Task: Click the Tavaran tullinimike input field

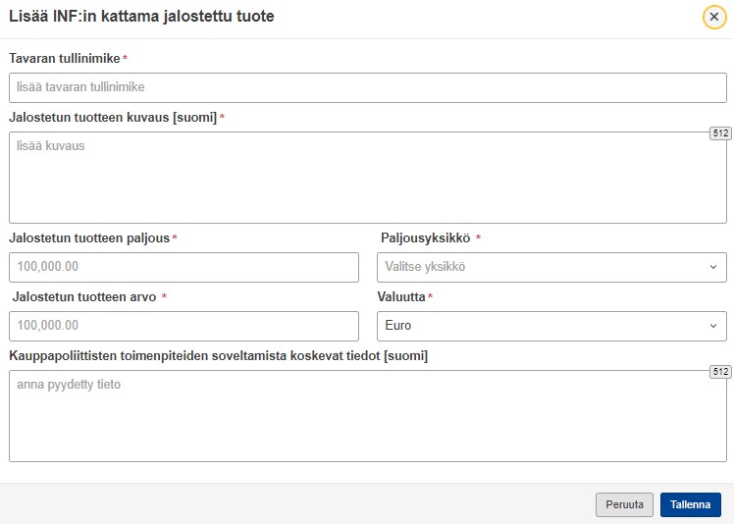Action: pos(367,87)
